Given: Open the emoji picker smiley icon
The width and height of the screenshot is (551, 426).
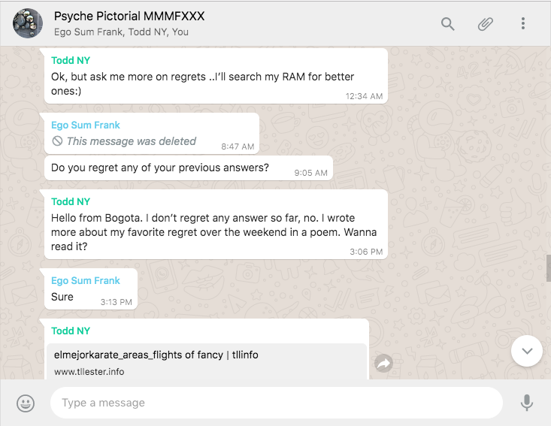Looking at the screenshot, I should pyautogui.click(x=26, y=403).
